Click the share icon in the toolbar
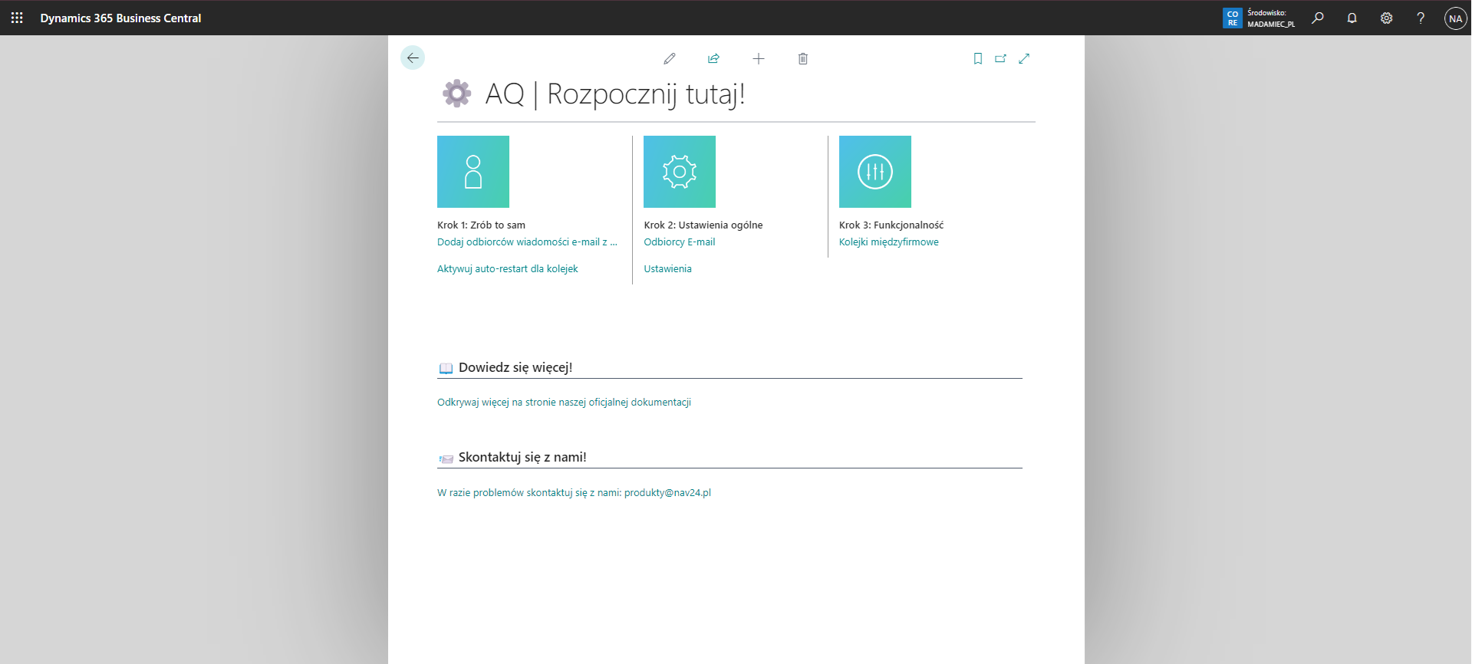 (713, 59)
